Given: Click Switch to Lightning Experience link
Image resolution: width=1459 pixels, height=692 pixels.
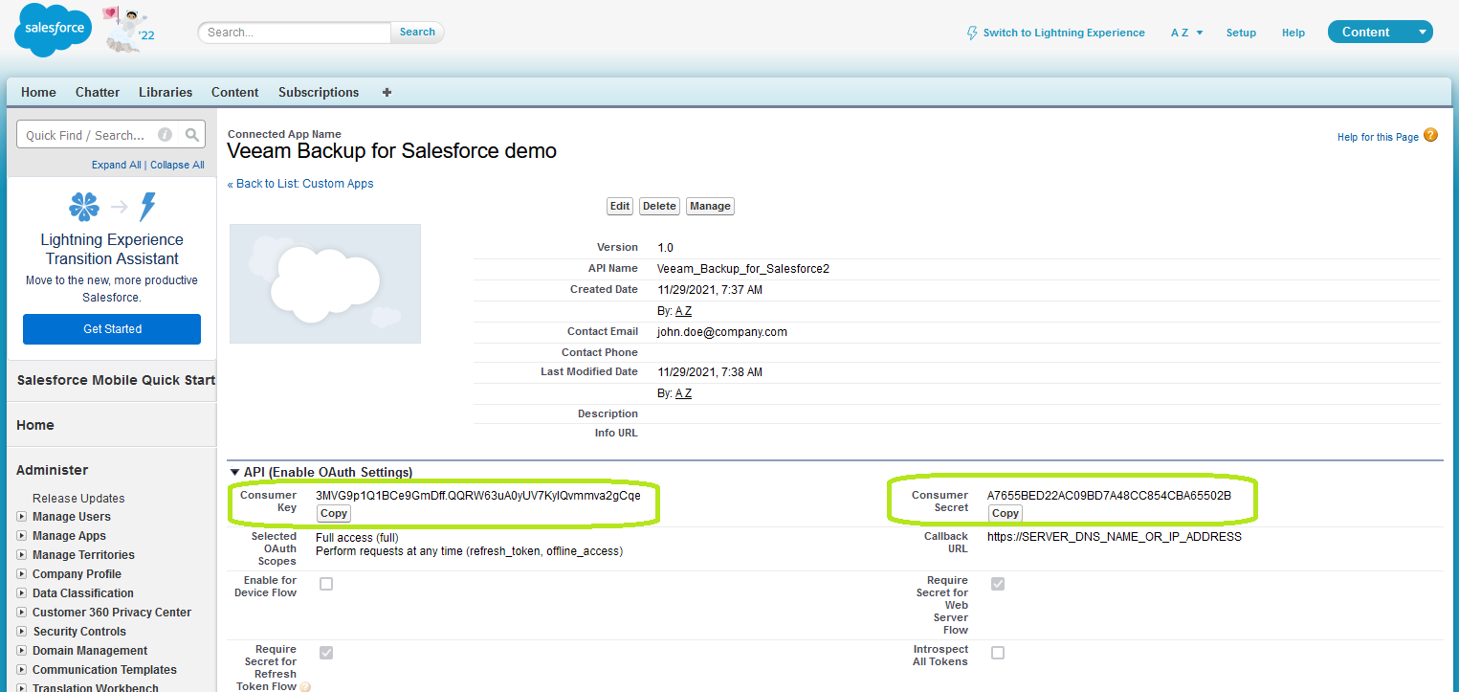Looking at the screenshot, I should pyautogui.click(x=1064, y=33).
